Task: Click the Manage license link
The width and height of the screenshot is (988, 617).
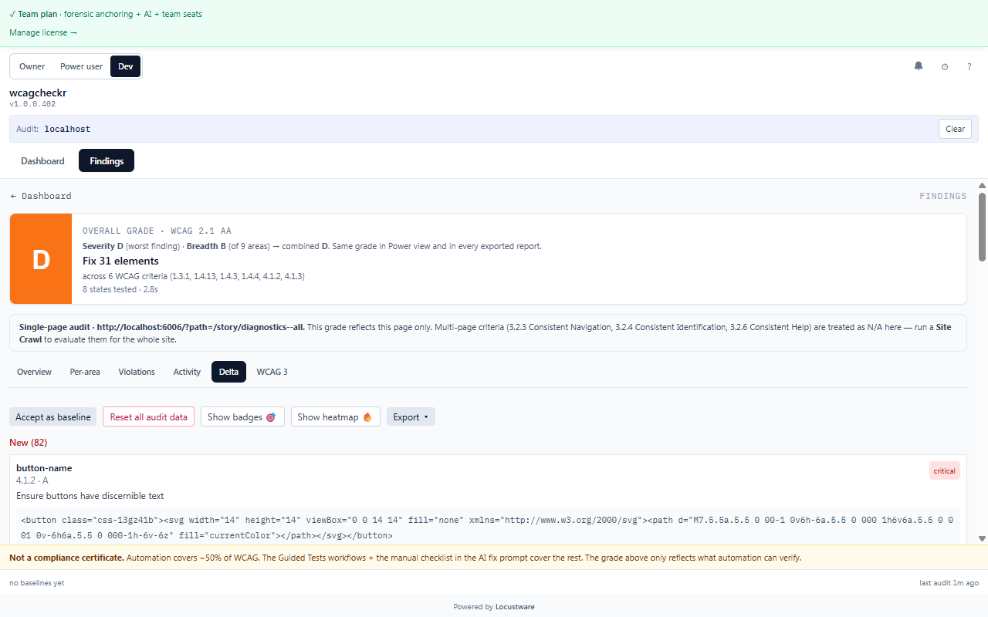Action: click(x=43, y=32)
